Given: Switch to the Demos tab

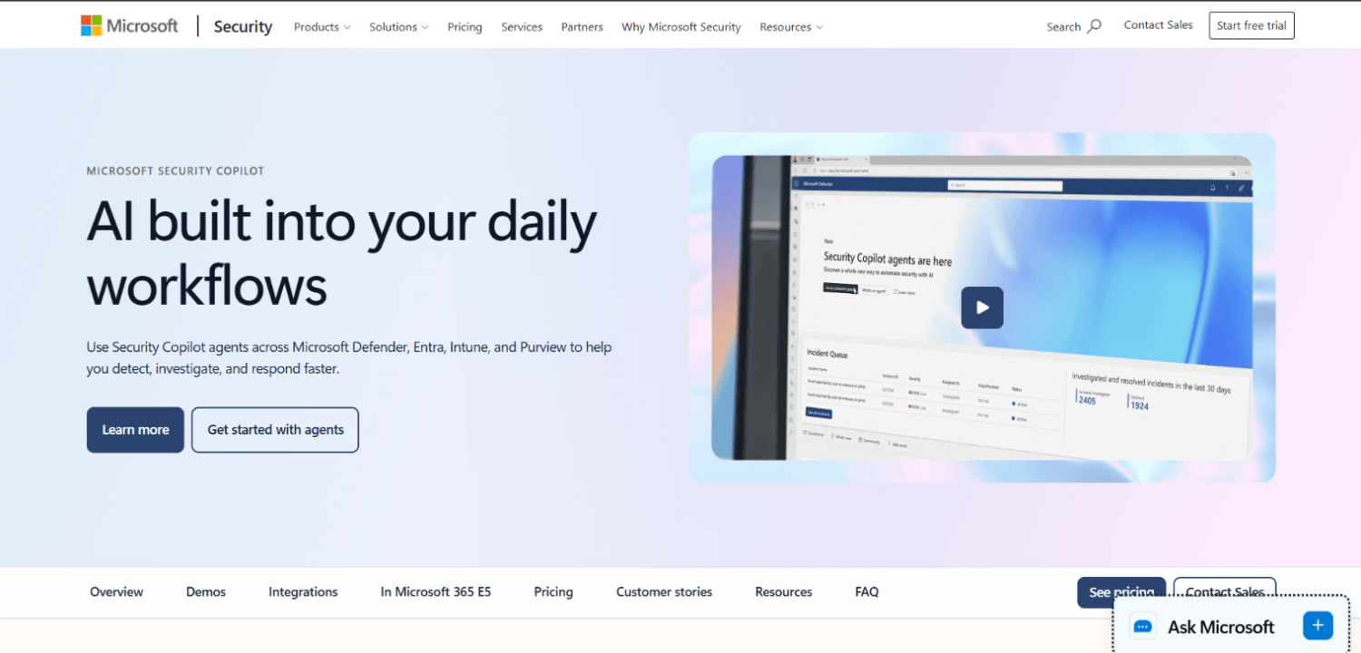Looking at the screenshot, I should coord(206,592).
